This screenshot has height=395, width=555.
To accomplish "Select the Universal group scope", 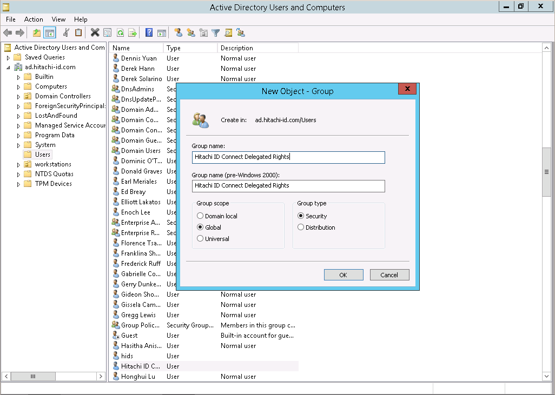I will pyautogui.click(x=200, y=239).
